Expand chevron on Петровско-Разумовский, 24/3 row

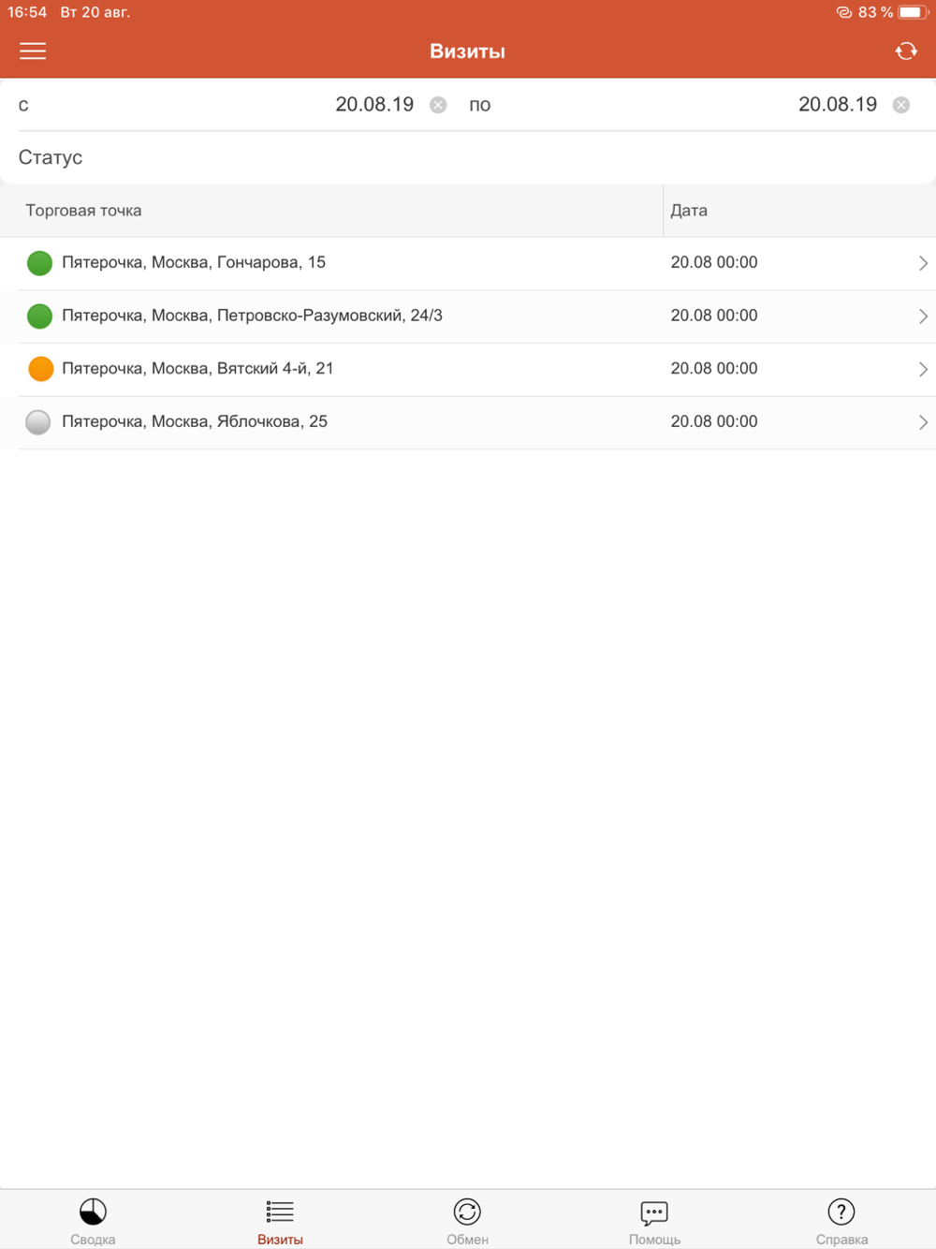pos(923,316)
